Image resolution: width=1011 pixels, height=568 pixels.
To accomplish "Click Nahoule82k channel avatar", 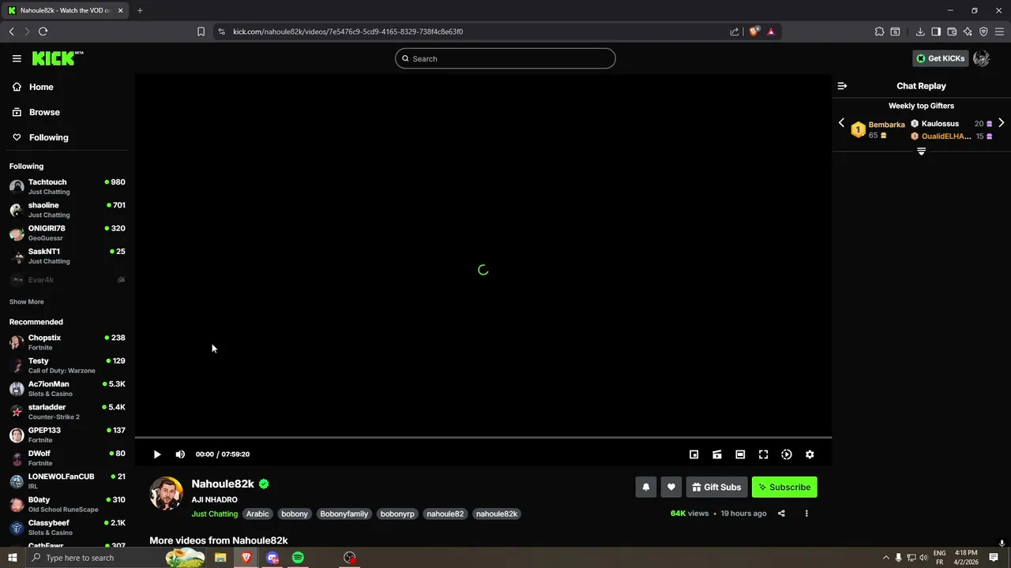I will pos(167,493).
